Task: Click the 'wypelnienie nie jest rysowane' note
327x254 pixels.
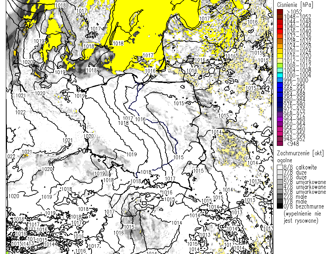Action: coord(301,217)
